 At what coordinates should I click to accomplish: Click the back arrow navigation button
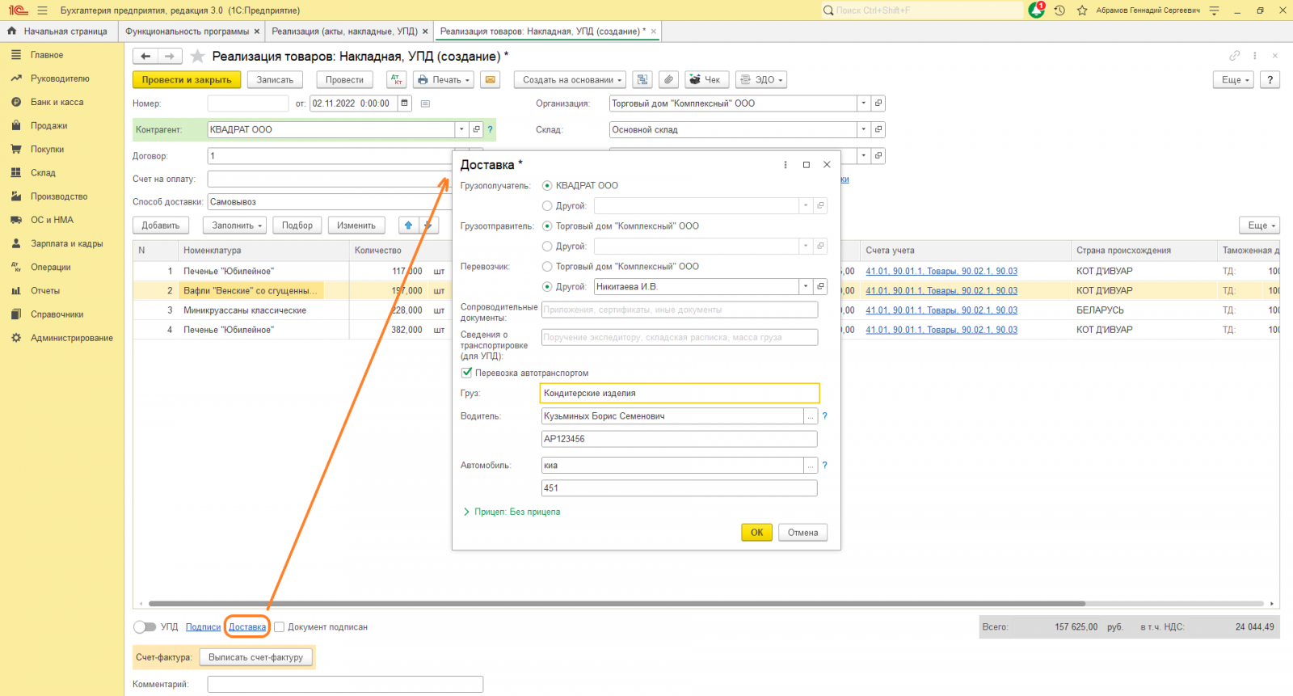pyautogui.click(x=145, y=57)
